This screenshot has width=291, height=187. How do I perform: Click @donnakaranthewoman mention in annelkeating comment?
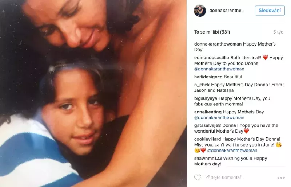coord(219,118)
